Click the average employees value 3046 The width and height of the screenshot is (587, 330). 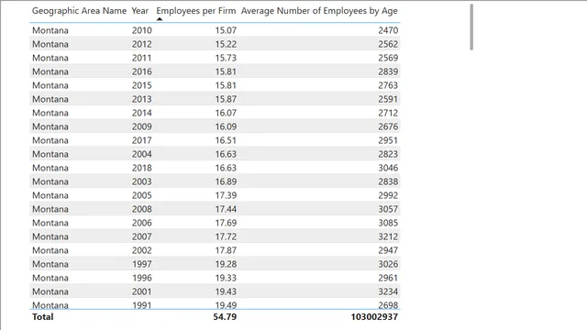pos(388,168)
